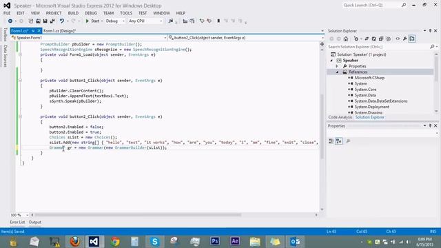
Task: Toggle Categorized view in the Properties panel
Action: pyautogui.click(x=331, y=141)
